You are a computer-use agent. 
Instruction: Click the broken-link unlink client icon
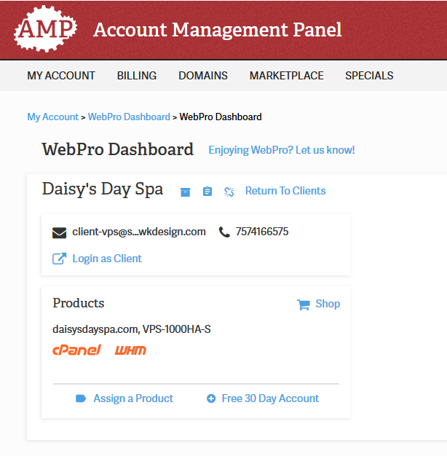[x=229, y=192]
